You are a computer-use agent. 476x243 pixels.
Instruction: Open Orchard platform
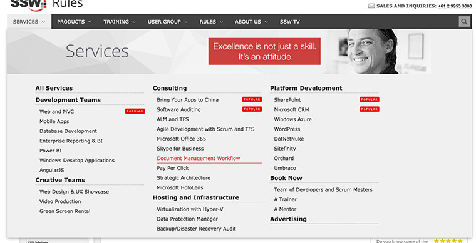[x=284, y=158]
